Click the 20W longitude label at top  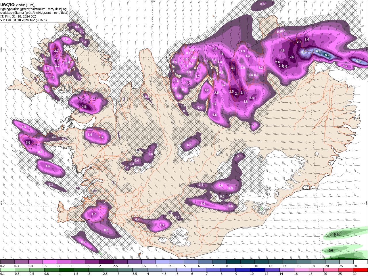point(153,1)
